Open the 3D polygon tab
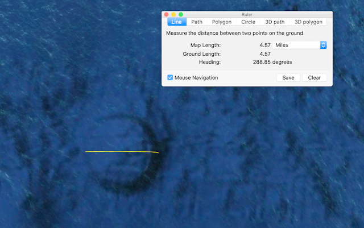 tap(308, 22)
